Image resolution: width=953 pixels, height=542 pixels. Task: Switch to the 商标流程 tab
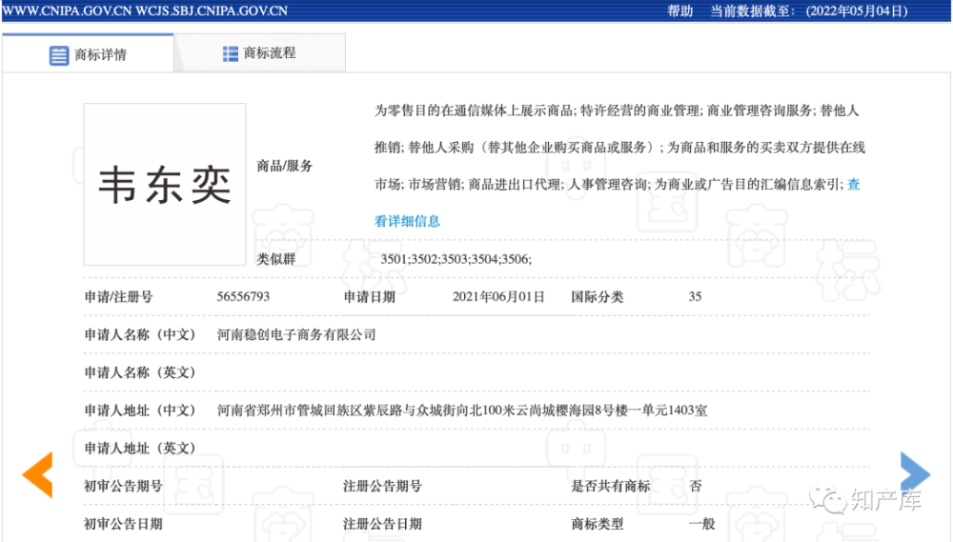[259, 53]
